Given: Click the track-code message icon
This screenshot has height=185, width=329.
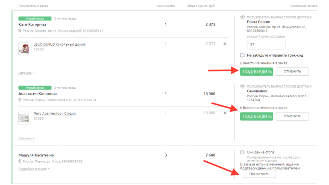Looking at the screenshot, I should [242, 55].
